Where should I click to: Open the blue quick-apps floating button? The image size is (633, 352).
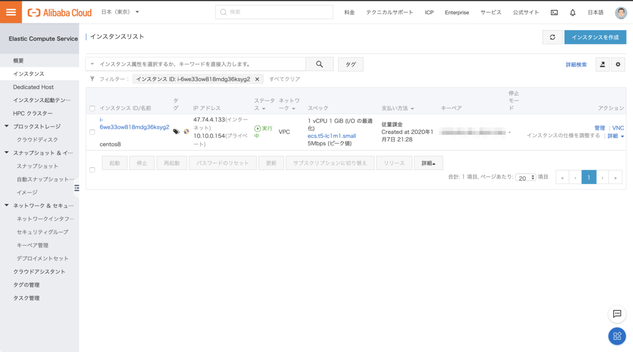pyautogui.click(x=617, y=336)
